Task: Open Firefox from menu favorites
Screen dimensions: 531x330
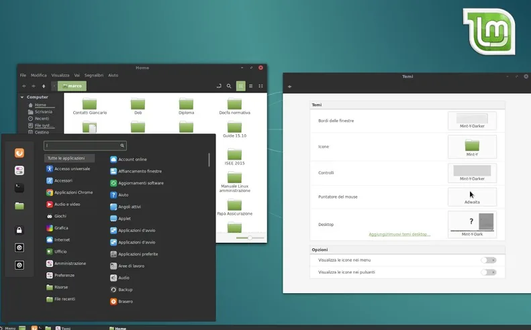Action: coord(19,153)
